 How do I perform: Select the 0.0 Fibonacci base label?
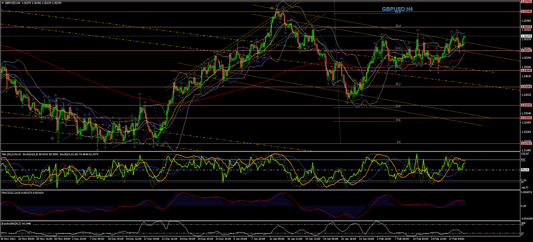coord(399,142)
